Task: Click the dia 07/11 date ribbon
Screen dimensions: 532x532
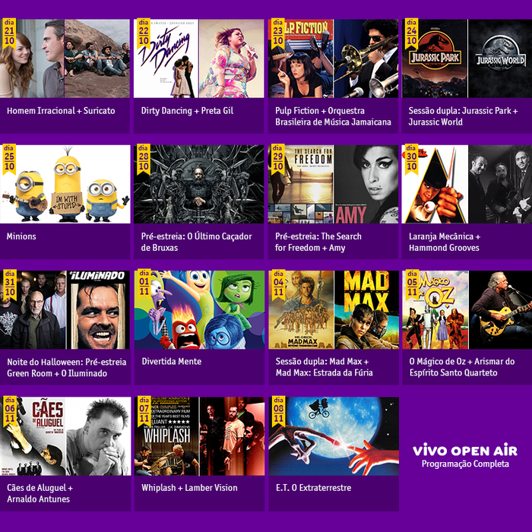Action: coord(144,411)
